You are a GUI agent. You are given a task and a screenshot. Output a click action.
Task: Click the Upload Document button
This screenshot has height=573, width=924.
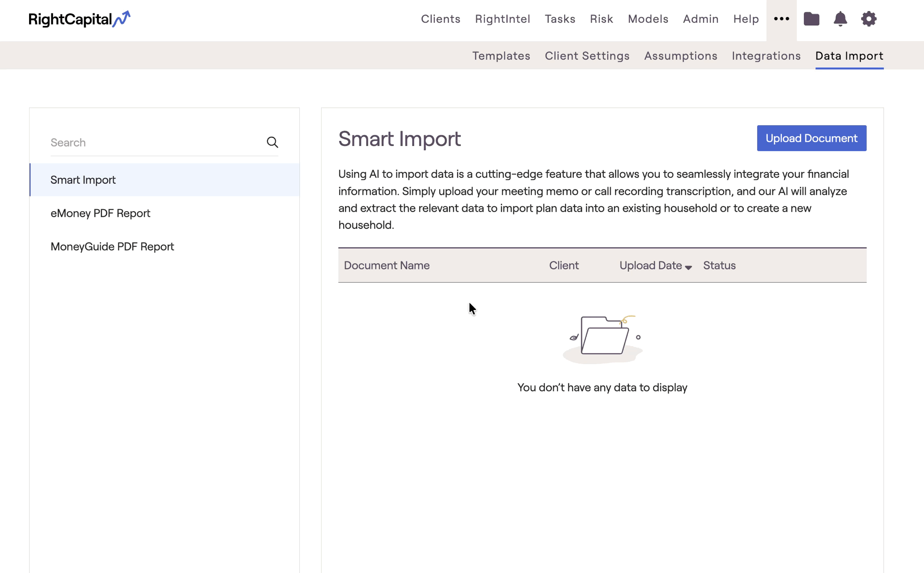tap(811, 138)
